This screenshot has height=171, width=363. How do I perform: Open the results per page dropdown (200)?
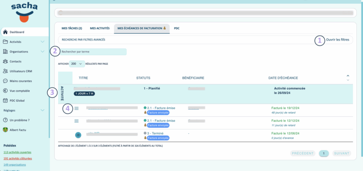(77, 64)
